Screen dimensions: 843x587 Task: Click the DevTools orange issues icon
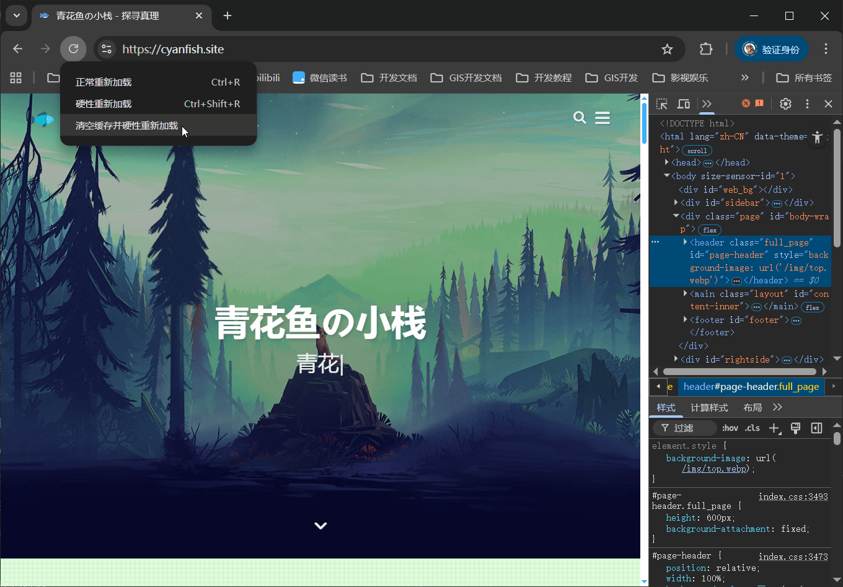click(759, 103)
